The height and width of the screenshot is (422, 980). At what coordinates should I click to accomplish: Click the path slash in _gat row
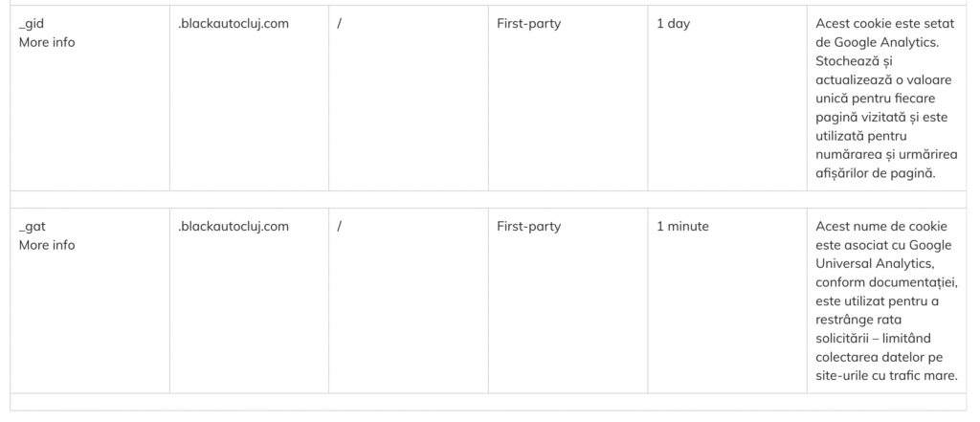[340, 227]
